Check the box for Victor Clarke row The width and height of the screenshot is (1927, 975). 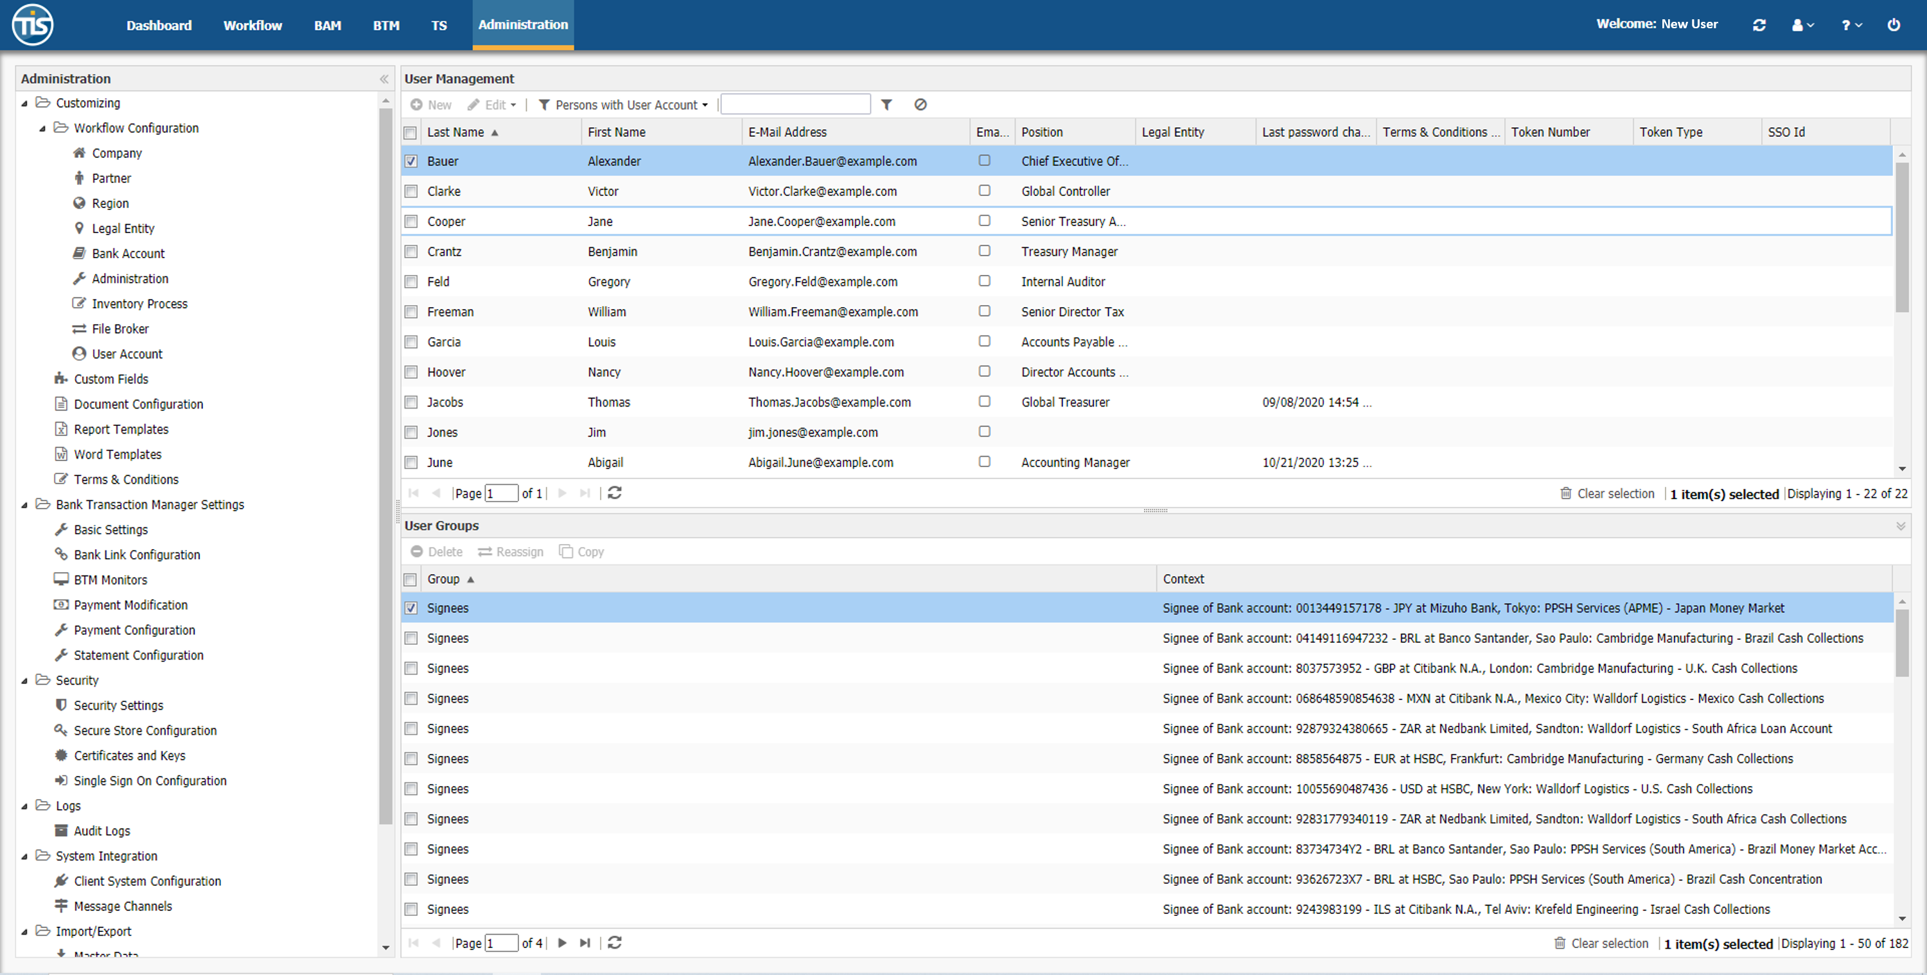pos(410,191)
